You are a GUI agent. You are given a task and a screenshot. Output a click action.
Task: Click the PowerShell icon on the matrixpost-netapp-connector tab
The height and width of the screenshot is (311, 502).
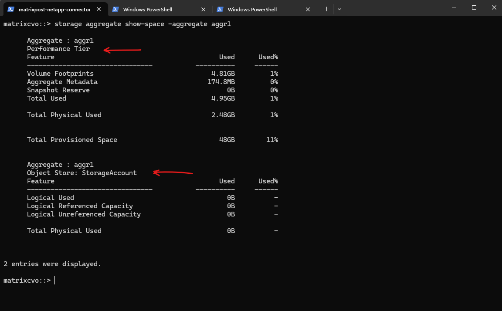tap(11, 9)
